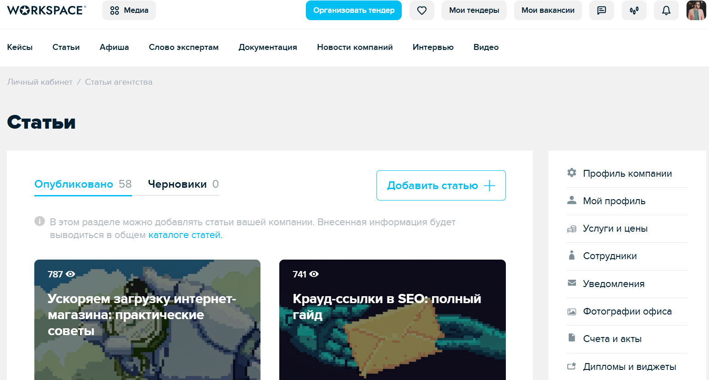Click the Workspace logo
Screen dimensions: 709x380
[x=46, y=10]
